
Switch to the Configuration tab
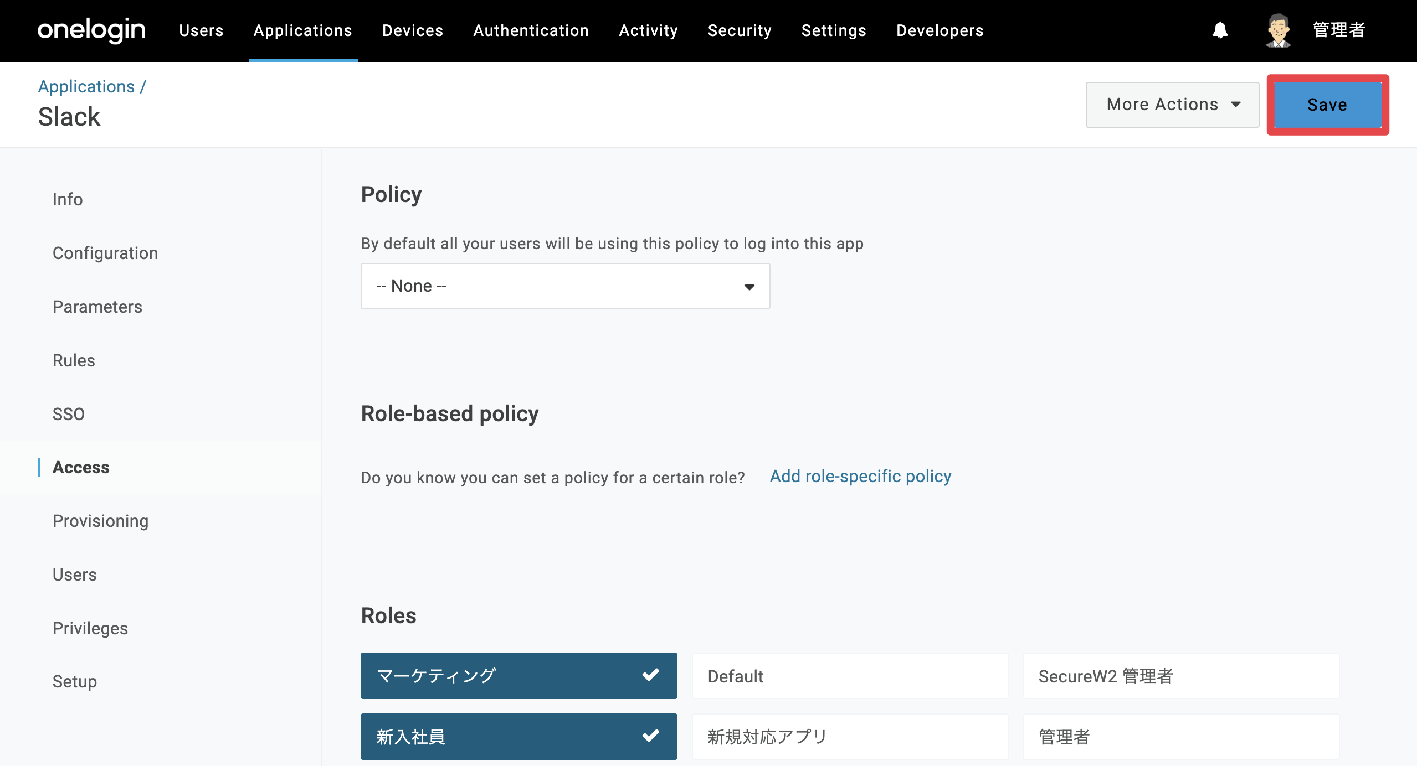point(105,253)
